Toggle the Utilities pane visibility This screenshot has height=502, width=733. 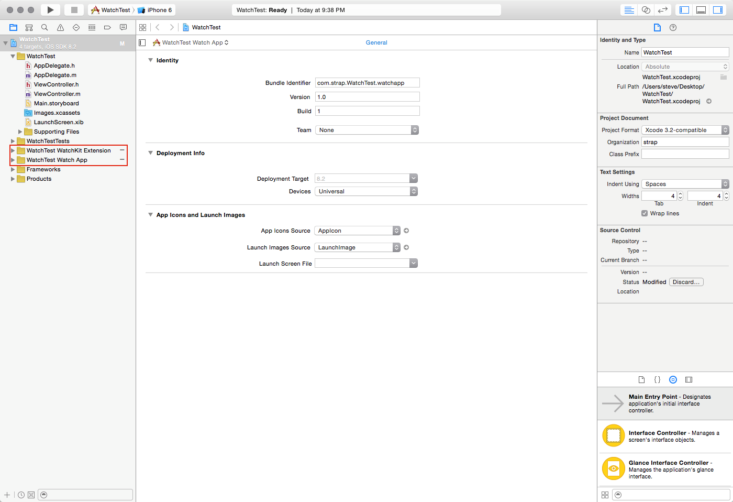(718, 10)
